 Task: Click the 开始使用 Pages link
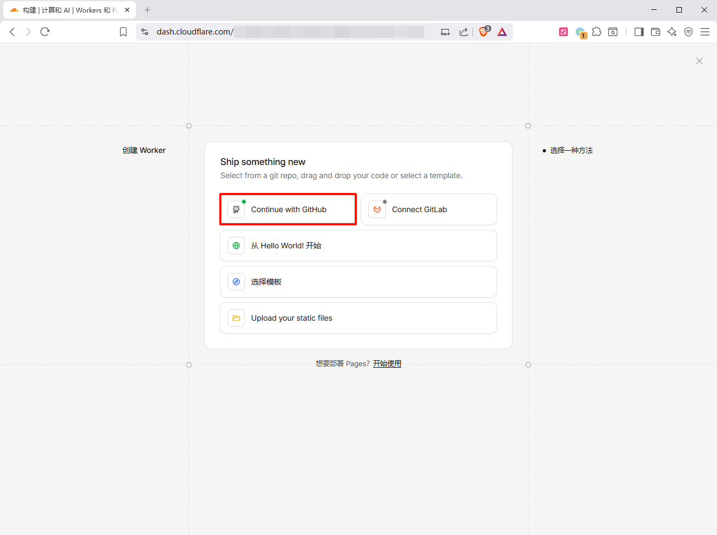pos(387,363)
